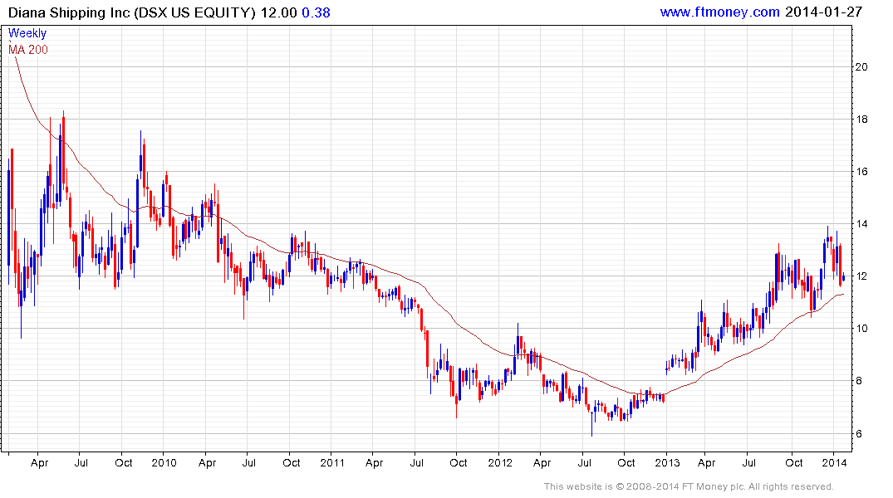Click the 2014 year label on time axis
This screenshot has height=498, width=893.
tap(834, 462)
